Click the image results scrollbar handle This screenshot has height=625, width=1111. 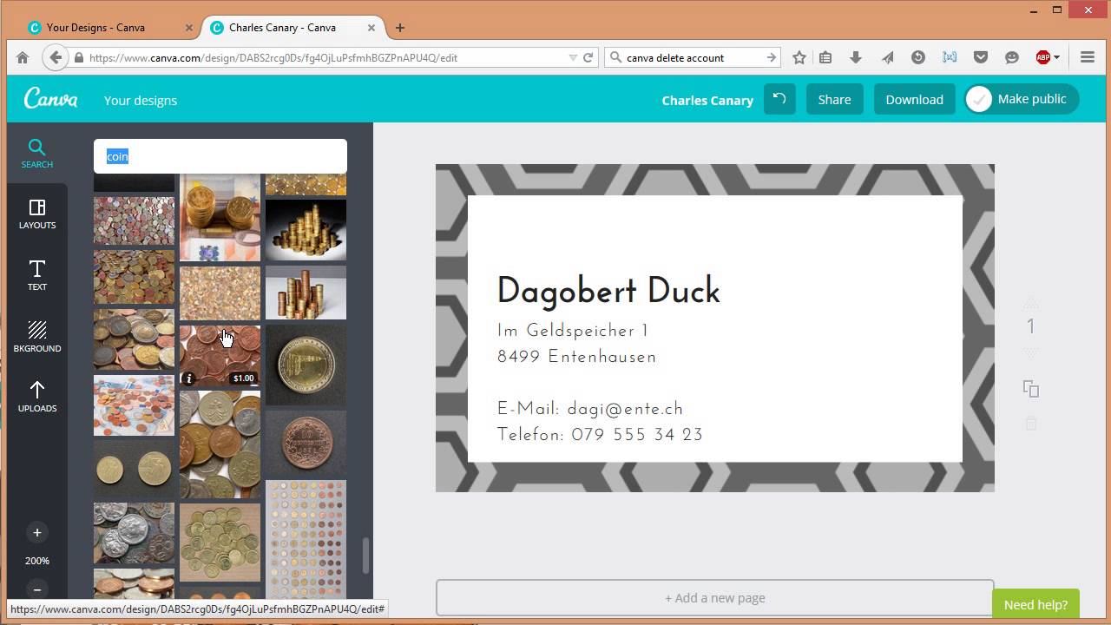pos(365,556)
